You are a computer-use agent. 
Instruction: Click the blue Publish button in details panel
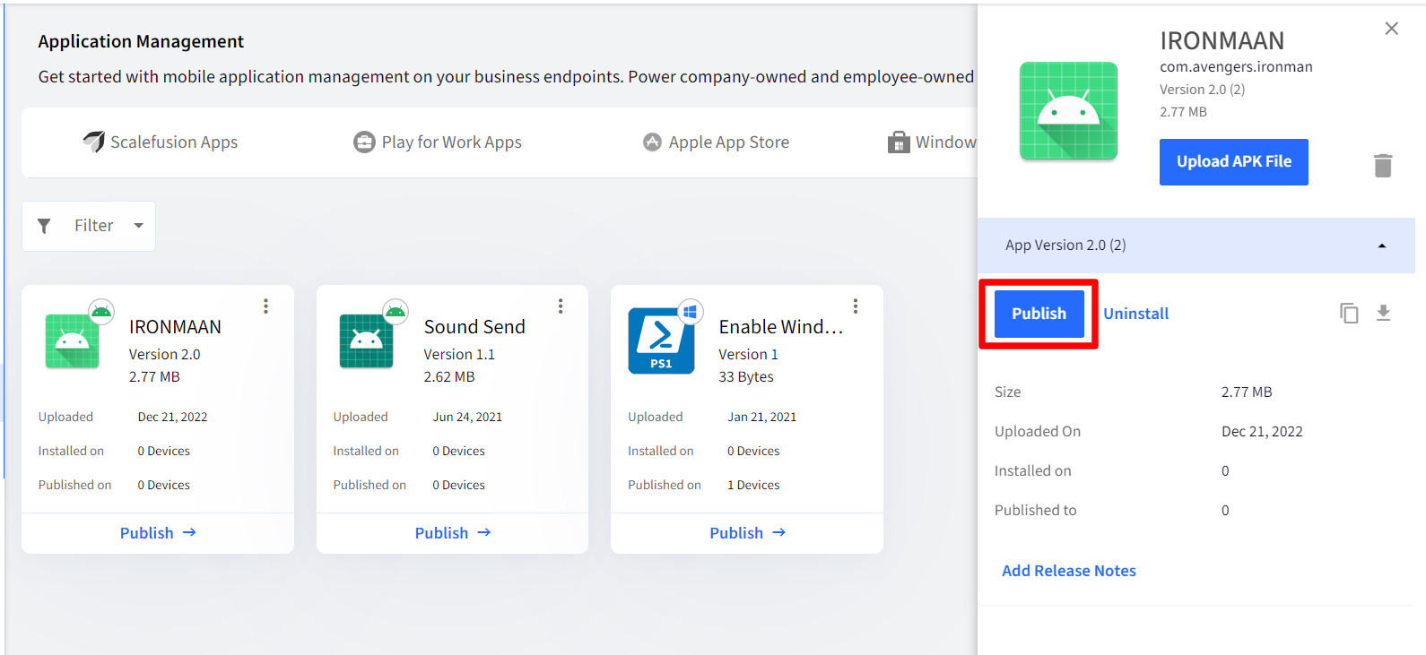point(1039,314)
